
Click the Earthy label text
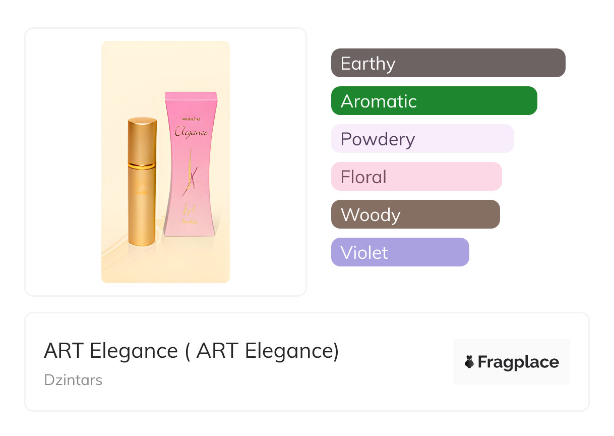pyautogui.click(x=368, y=63)
